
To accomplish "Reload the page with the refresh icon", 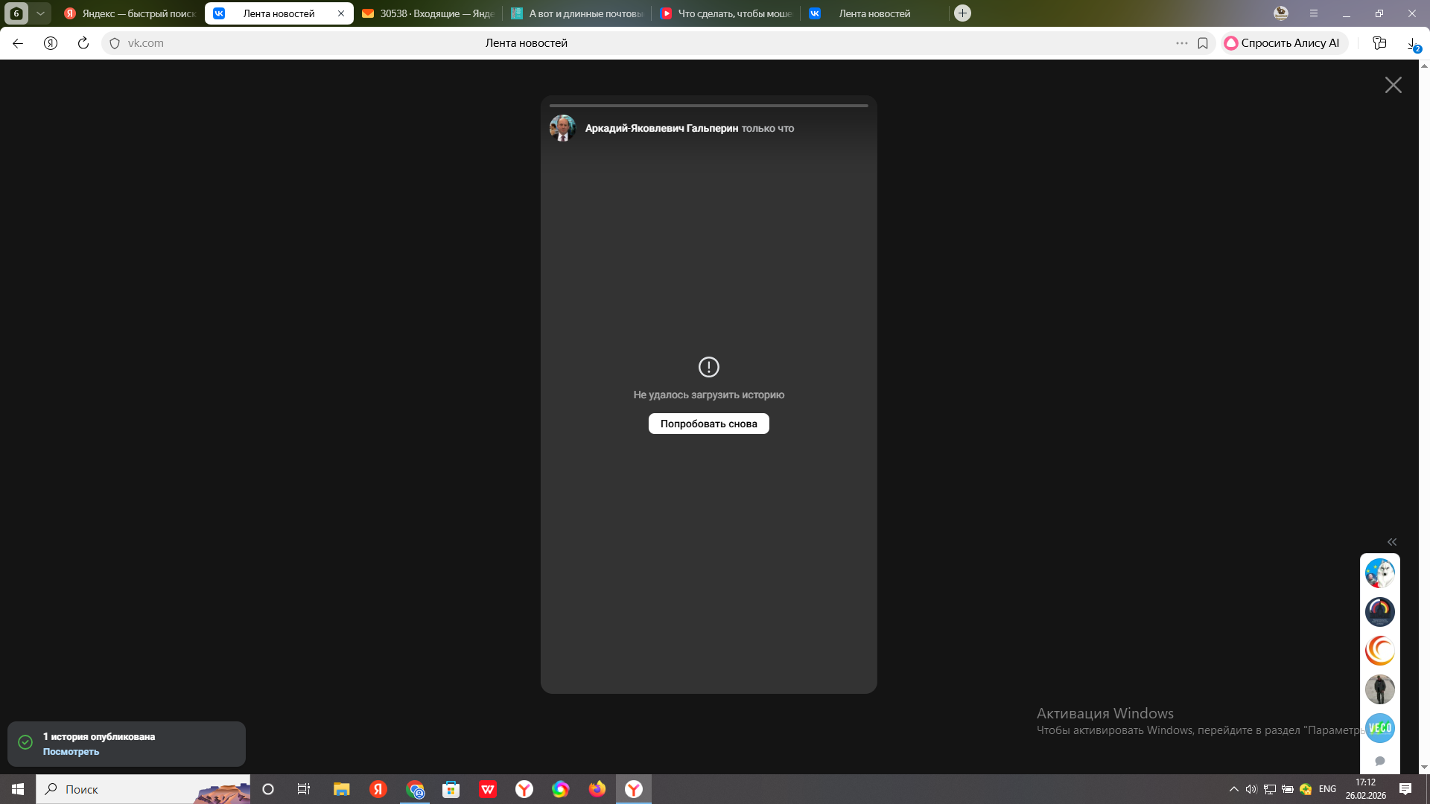I will (83, 43).
